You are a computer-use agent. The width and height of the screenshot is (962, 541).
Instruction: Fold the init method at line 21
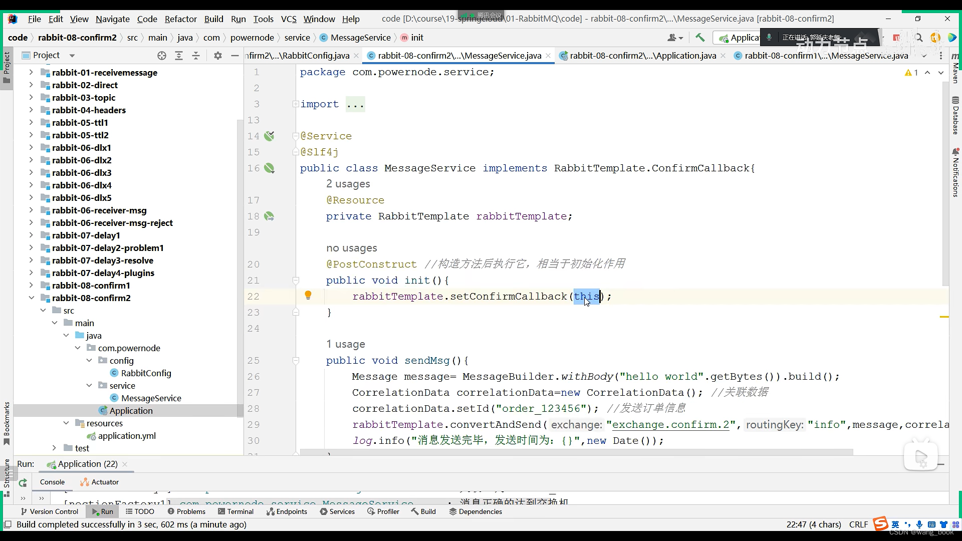[x=296, y=281]
